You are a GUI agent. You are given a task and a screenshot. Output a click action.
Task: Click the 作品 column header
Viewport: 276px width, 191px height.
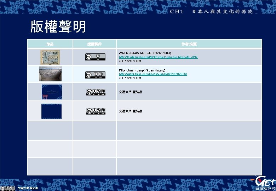tap(50, 44)
